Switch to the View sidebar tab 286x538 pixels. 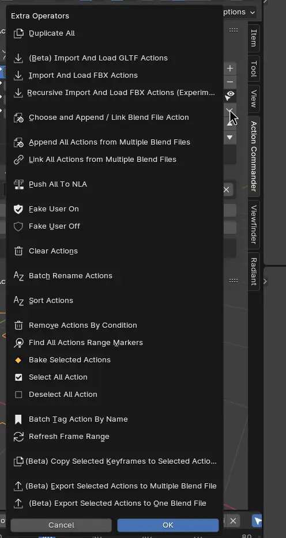(254, 99)
